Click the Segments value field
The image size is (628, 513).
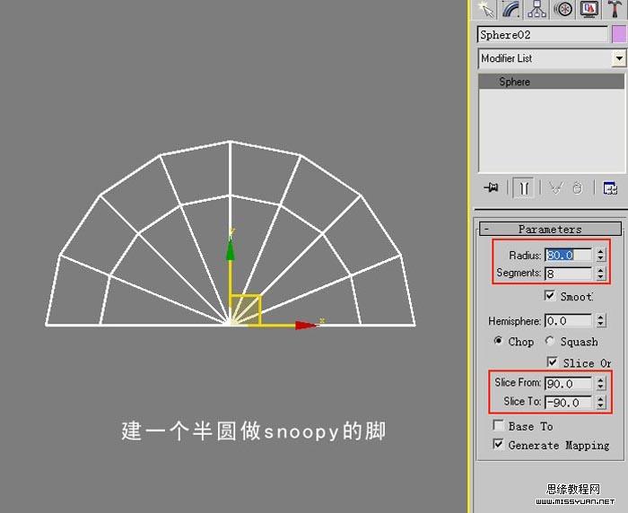coord(568,274)
